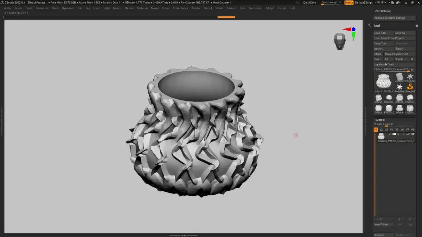The height and width of the screenshot is (237, 422).
Task: Click the UMesh_PM3D_Cylinder3D2_7 subtool thumbnail
Action: [381, 136]
